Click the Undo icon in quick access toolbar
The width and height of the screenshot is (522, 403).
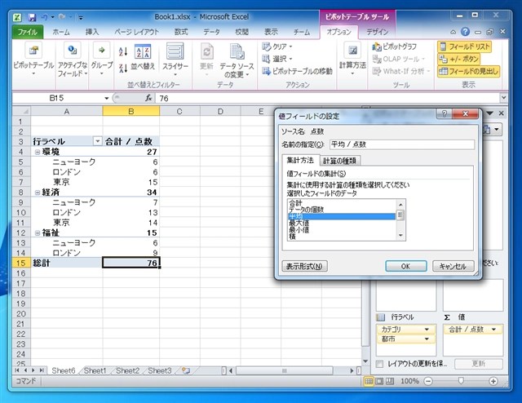44,17
